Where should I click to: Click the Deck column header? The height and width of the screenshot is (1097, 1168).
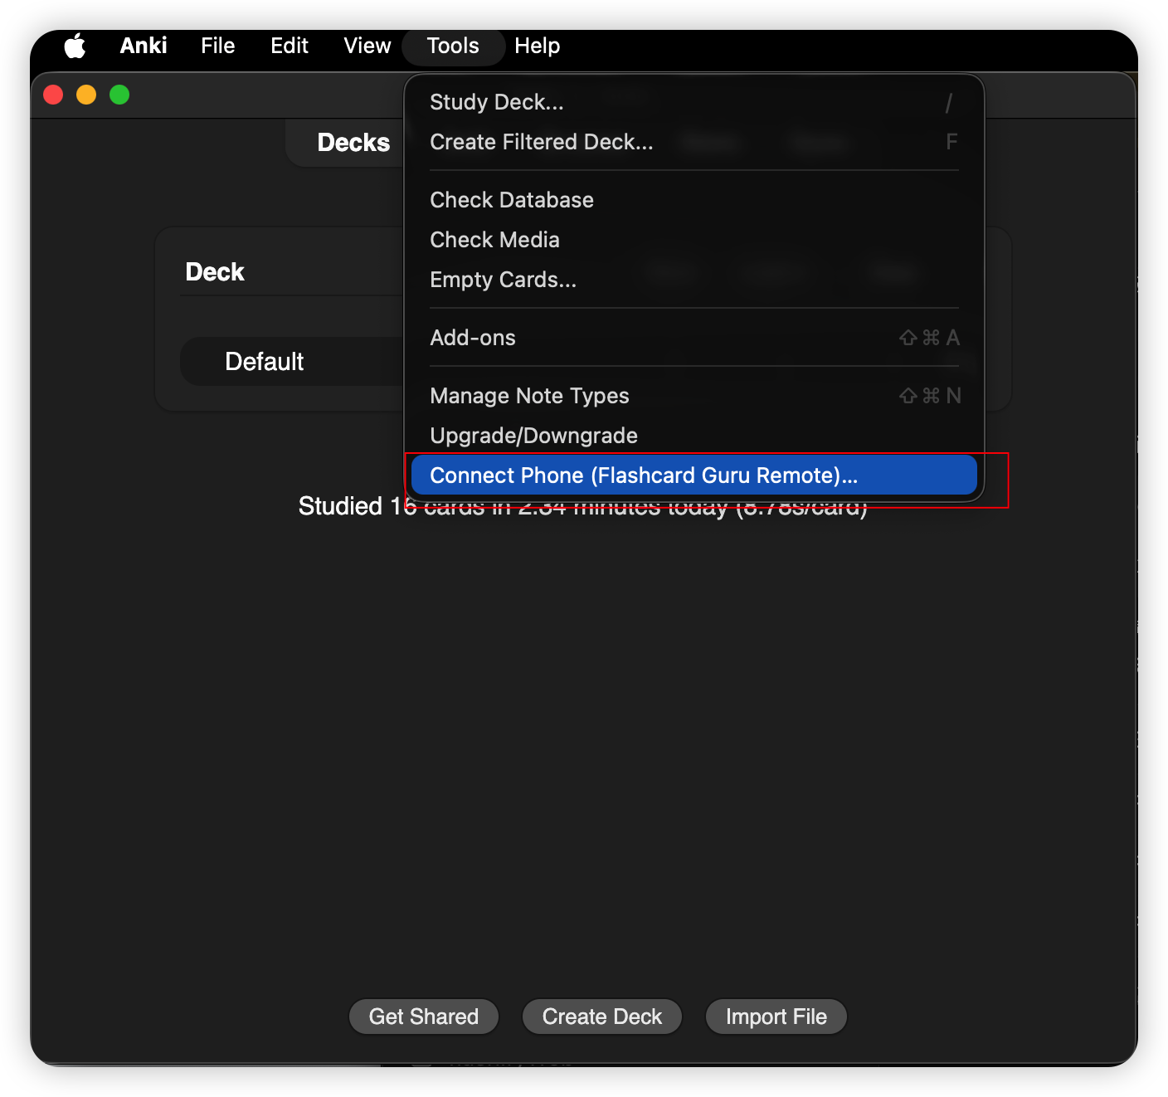(x=215, y=272)
